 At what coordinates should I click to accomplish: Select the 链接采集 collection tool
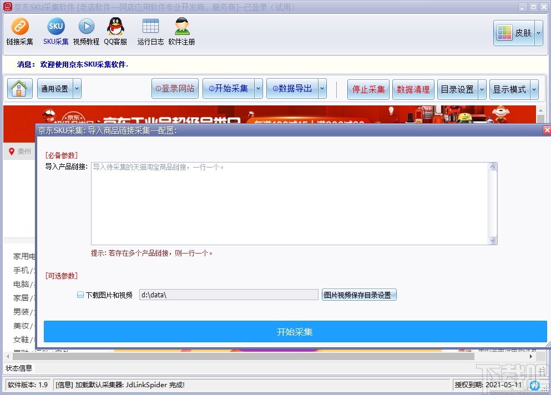[x=20, y=32]
